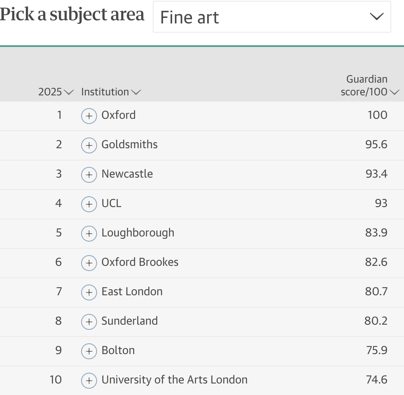Click plus icon next to Oxford Brookes
The height and width of the screenshot is (395, 404).
89,263
